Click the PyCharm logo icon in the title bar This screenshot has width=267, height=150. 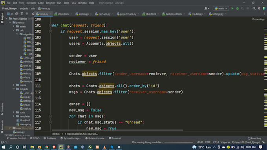[3, 3]
